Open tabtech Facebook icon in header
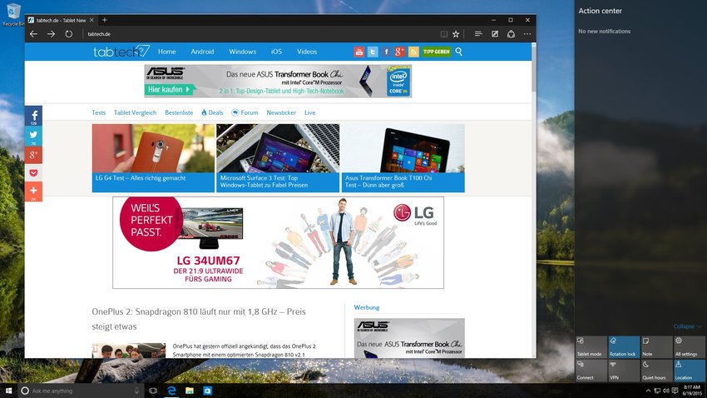 click(x=386, y=52)
